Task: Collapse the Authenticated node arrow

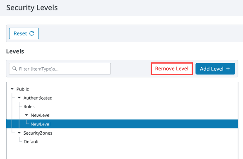Action: pyautogui.click(x=19, y=97)
